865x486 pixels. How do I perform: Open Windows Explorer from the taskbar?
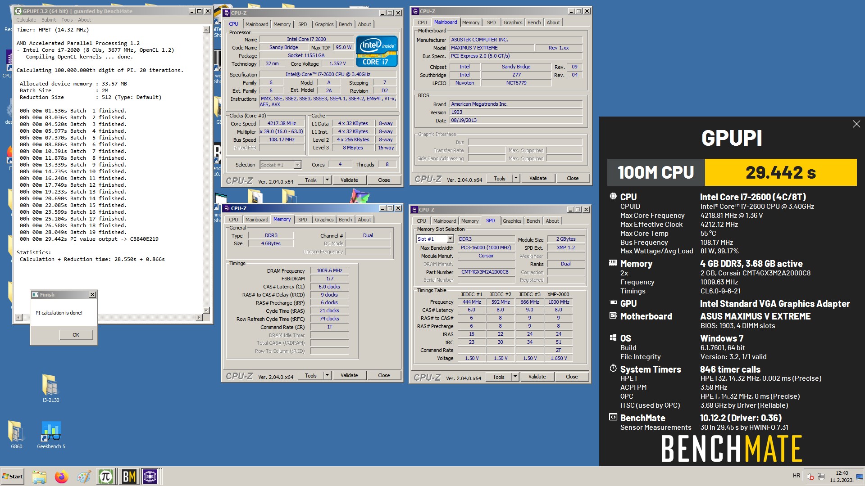(x=39, y=477)
